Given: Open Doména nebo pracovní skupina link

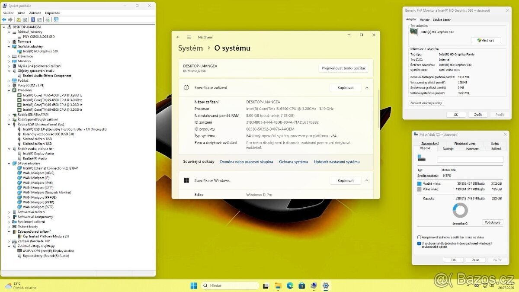Looking at the screenshot, I should coord(247,162).
